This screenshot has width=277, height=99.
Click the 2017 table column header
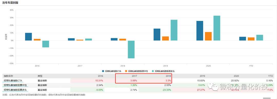[134, 76]
